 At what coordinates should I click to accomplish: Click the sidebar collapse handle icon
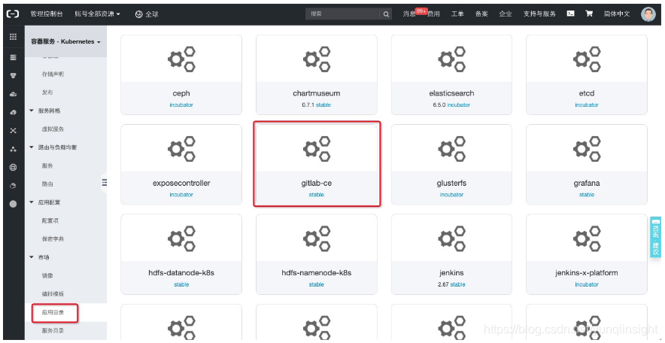coord(104,183)
